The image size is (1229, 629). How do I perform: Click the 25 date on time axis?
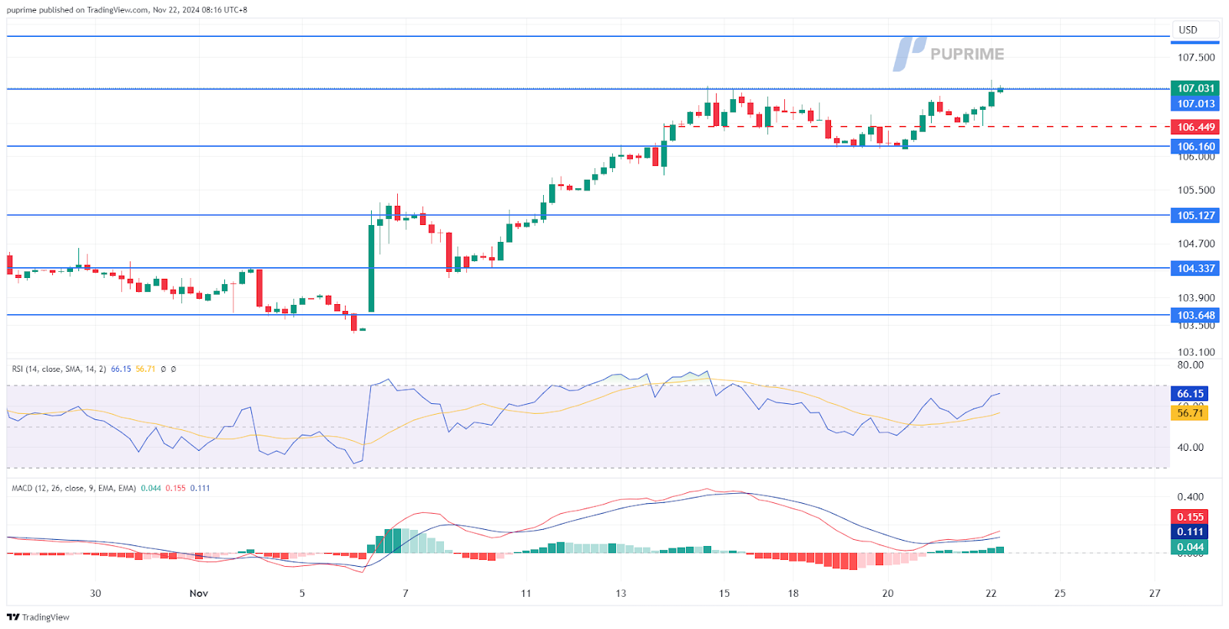1060,593
